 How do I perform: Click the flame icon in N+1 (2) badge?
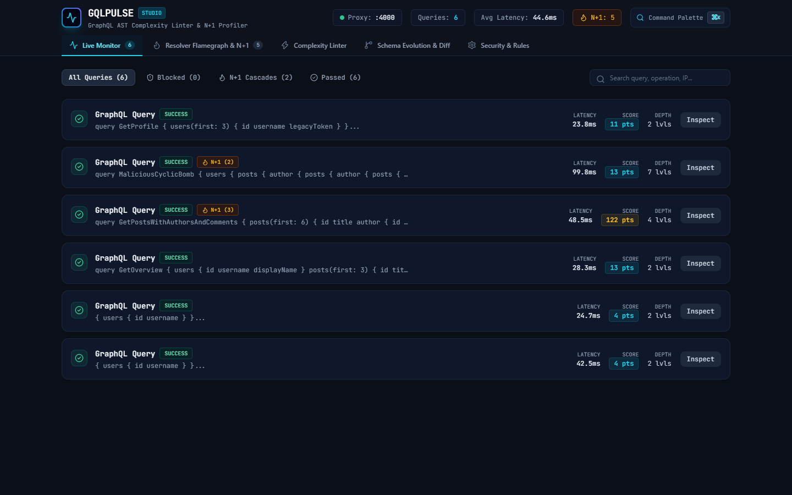[205, 162]
